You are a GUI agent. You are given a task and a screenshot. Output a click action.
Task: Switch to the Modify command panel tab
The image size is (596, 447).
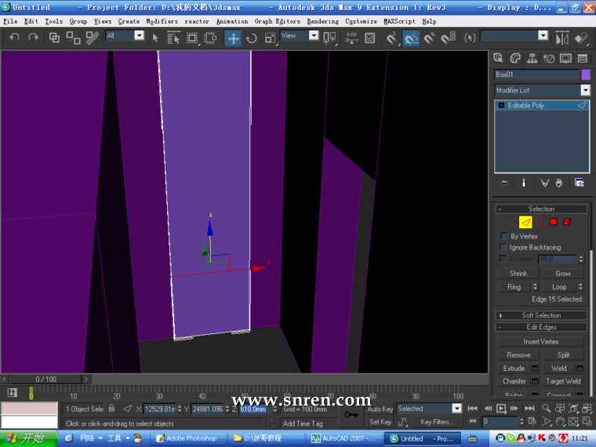point(515,58)
